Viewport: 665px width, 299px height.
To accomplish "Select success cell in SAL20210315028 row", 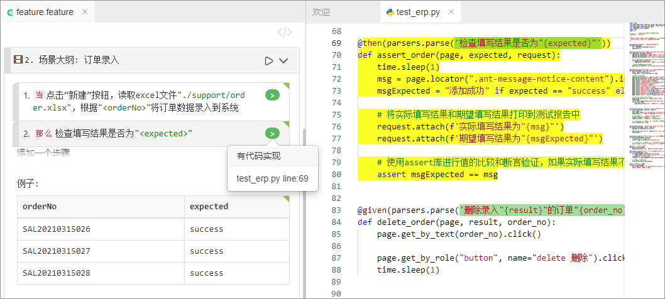I will click(237, 273).
